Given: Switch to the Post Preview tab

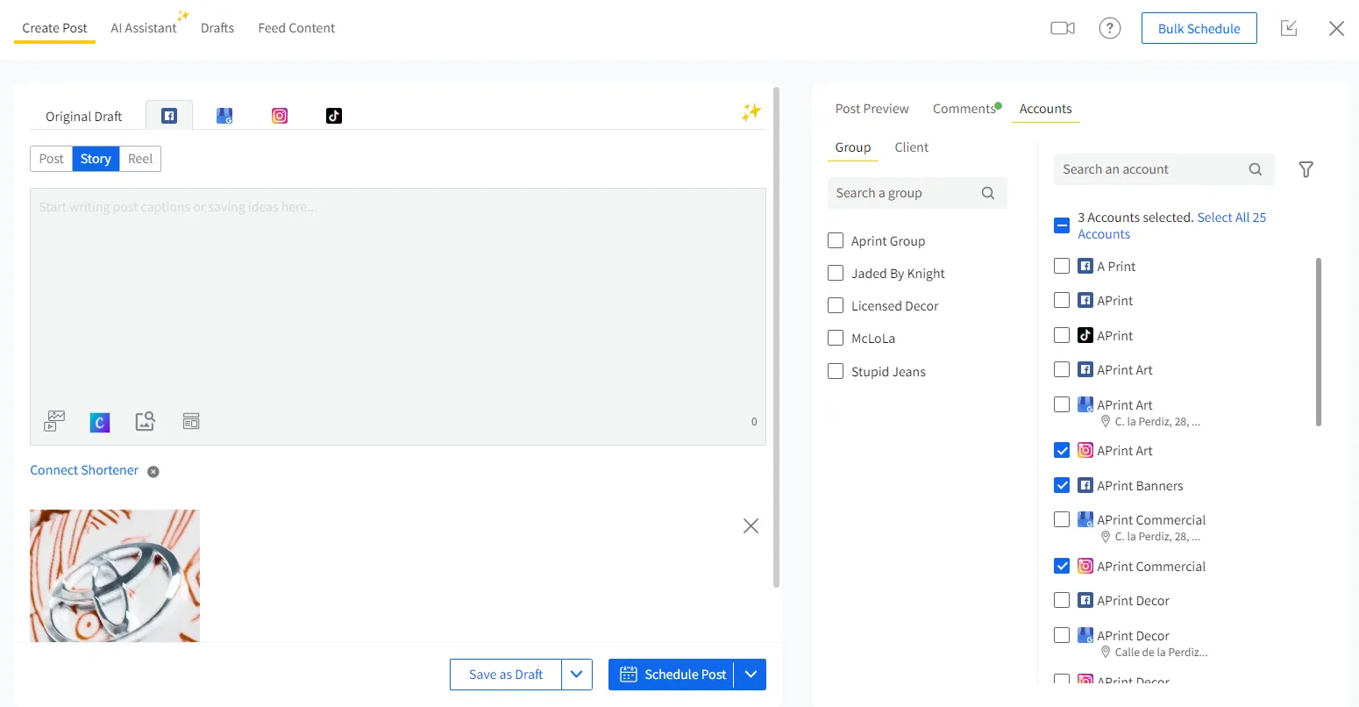Looking at the screenshot, I should 872,109.
